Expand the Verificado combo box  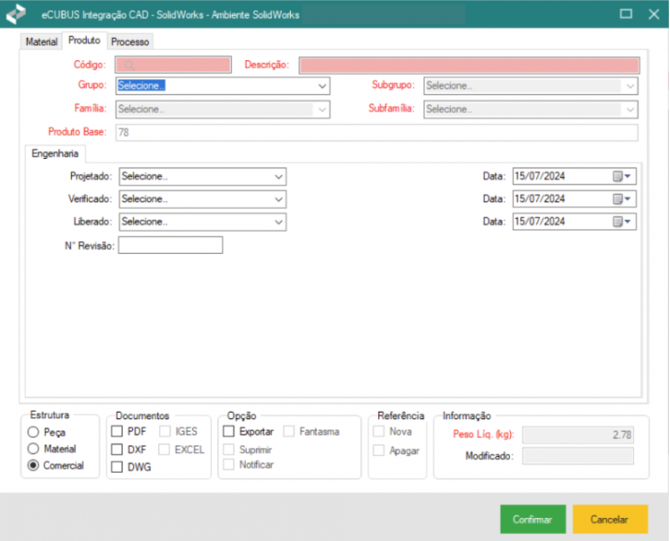coord(278,199)
